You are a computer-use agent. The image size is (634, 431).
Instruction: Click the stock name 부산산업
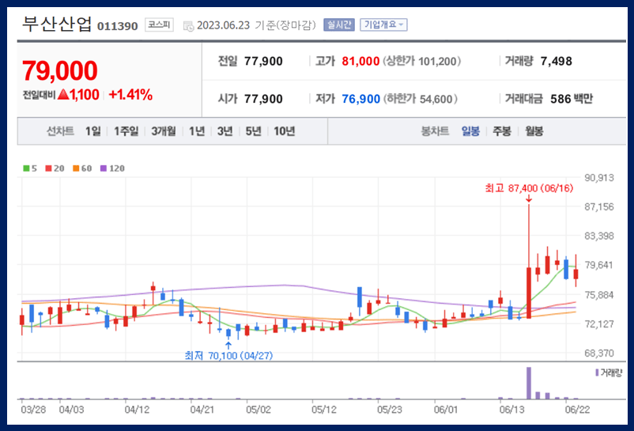(57, 25)
